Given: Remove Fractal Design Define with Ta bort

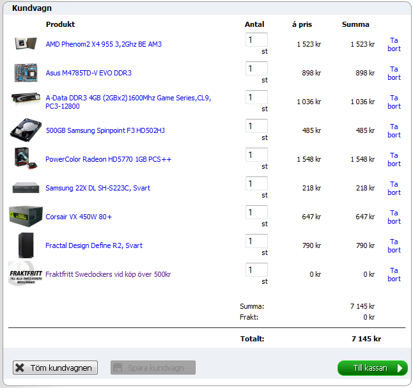Looking at the screenshot, I should click(x=394, y=245).
